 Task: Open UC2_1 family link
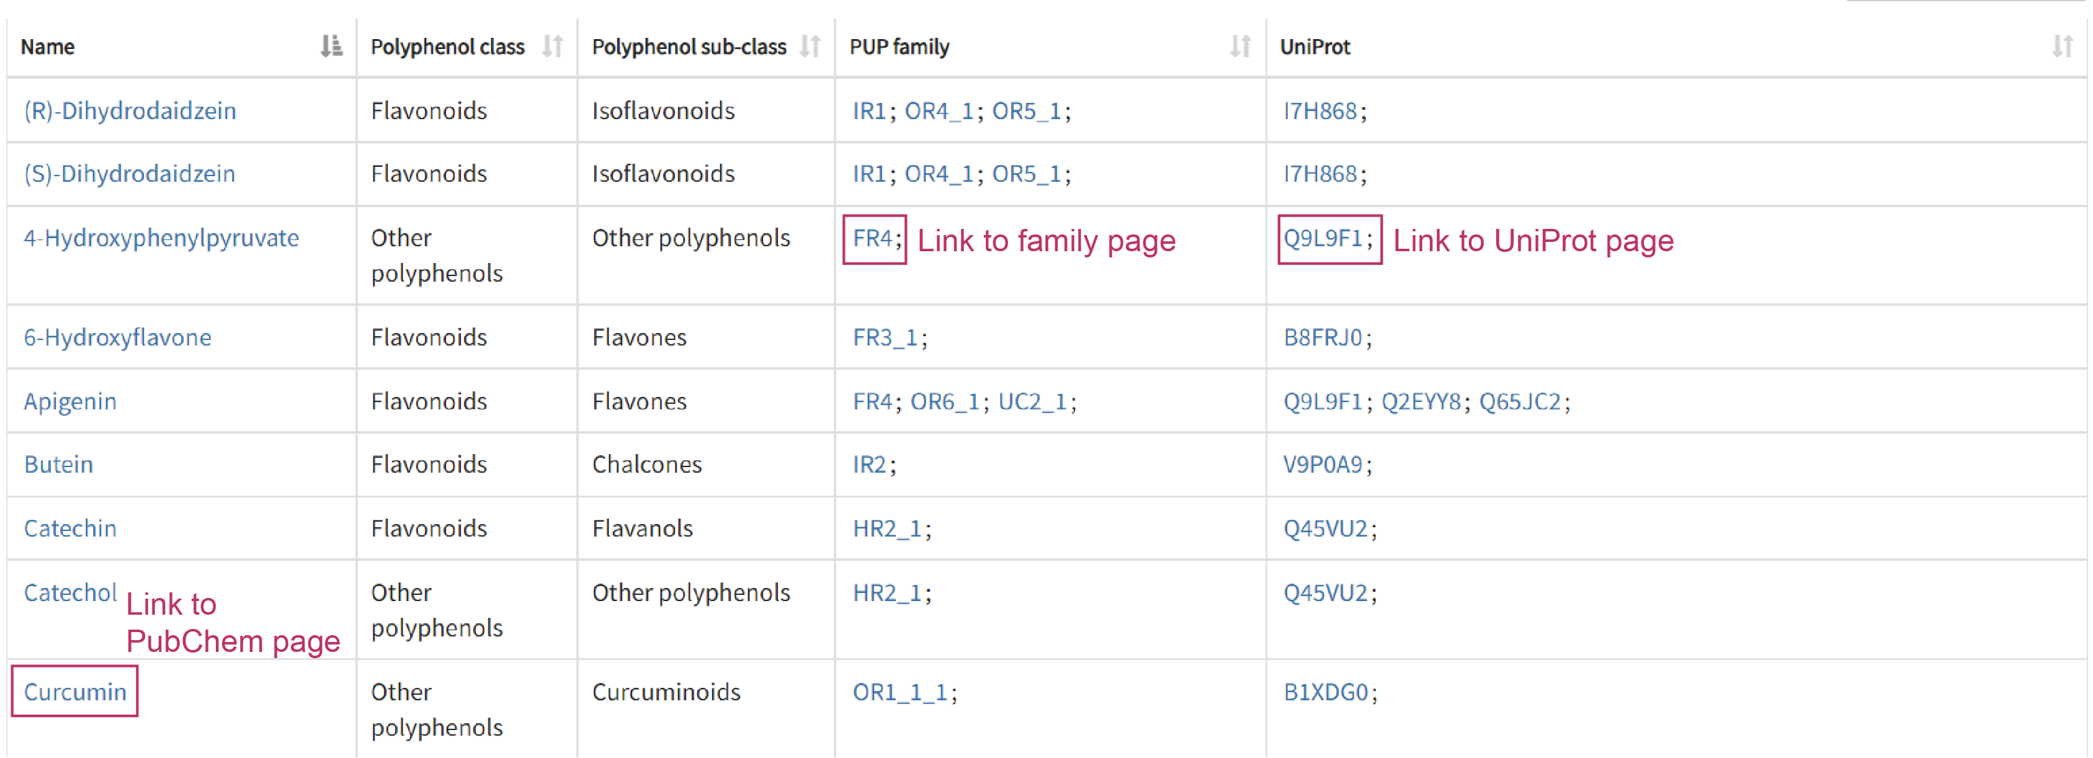pos(1031,401)
